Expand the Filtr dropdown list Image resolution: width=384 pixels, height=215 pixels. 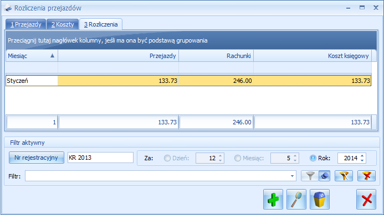(292, 176)
